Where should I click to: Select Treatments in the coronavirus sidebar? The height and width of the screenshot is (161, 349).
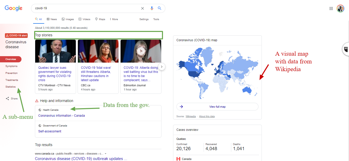tap(12, 80)
